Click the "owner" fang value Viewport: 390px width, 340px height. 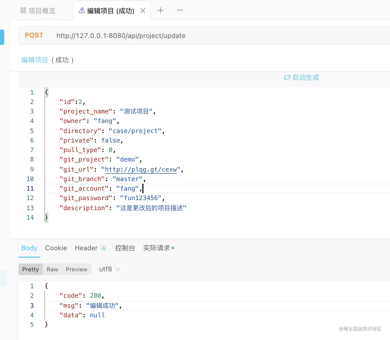point(105,121)
